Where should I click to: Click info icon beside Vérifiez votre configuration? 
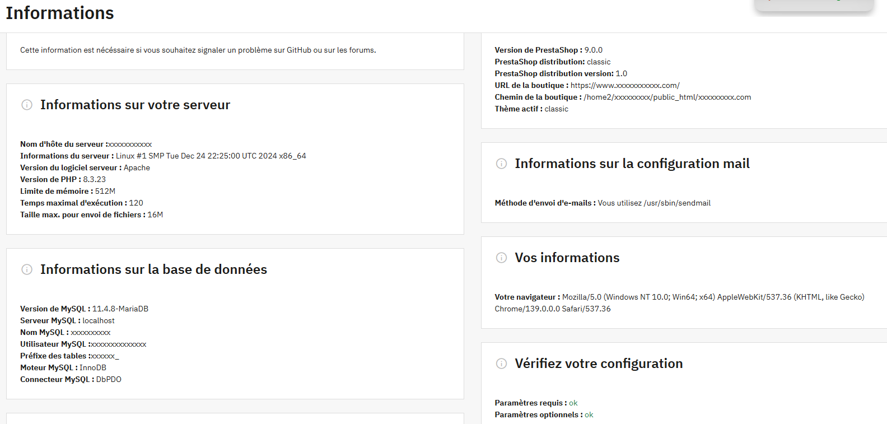pos(502,364)
